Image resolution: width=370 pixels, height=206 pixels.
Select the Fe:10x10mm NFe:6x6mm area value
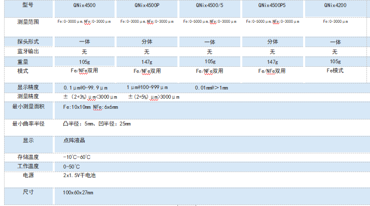(x=90, y=107)
